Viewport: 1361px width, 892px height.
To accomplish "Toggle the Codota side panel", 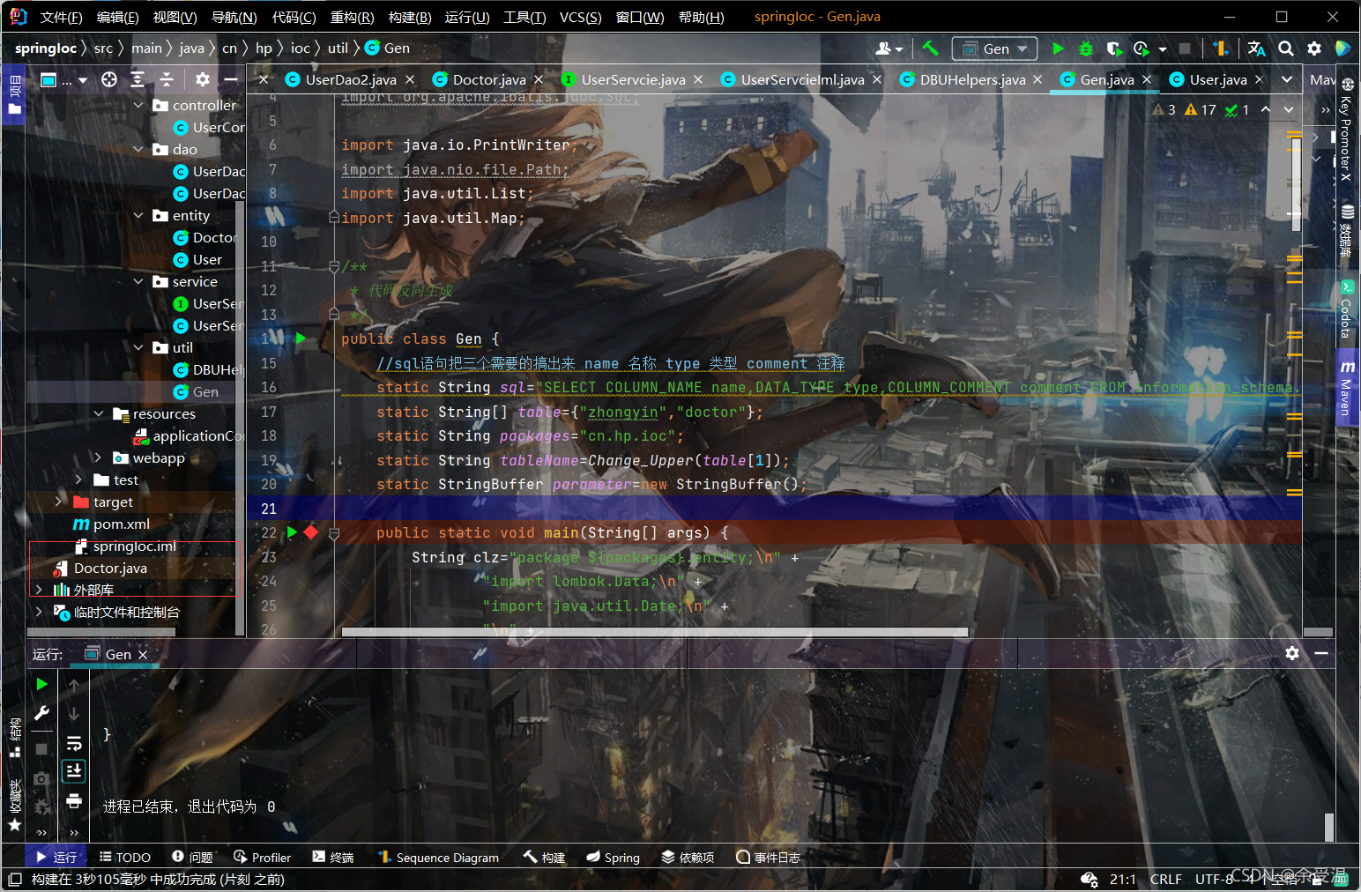I will [1347, 309].
